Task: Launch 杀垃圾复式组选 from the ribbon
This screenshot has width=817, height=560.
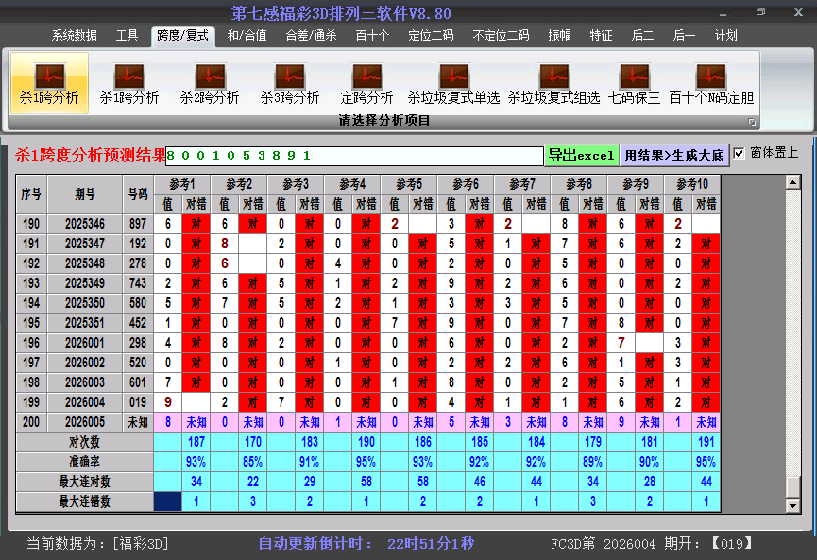Action: [x=553, y=83]
